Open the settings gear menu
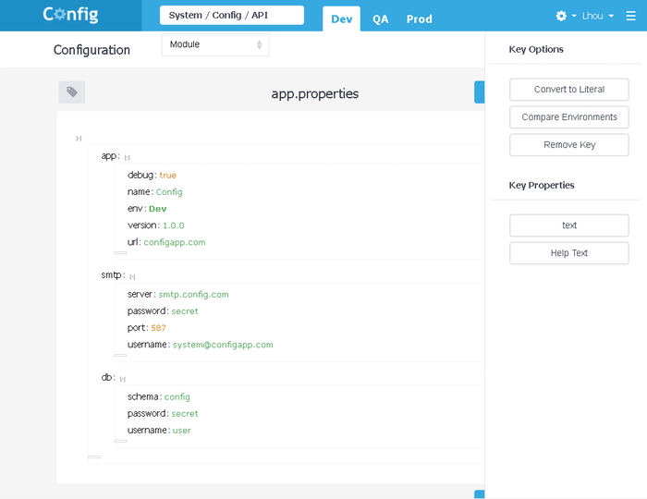 565,16
